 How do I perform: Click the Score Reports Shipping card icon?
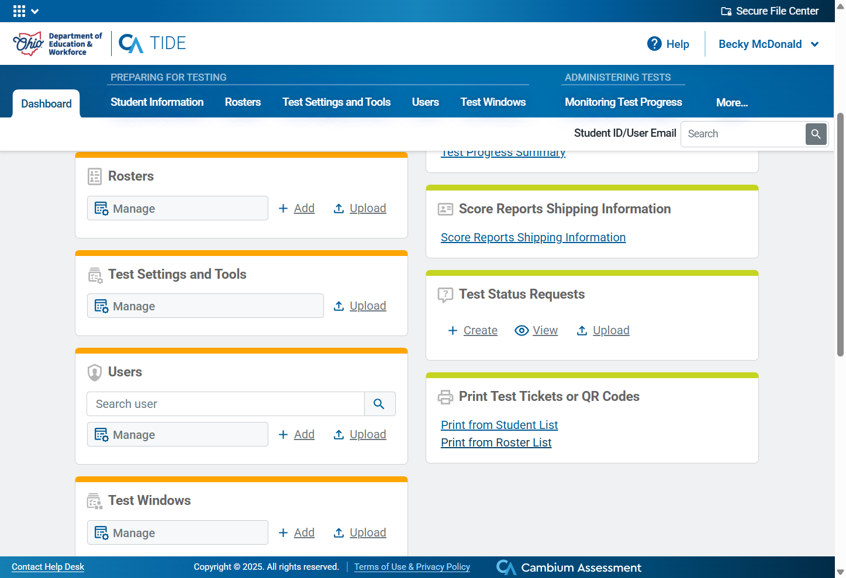click(446, 209)
